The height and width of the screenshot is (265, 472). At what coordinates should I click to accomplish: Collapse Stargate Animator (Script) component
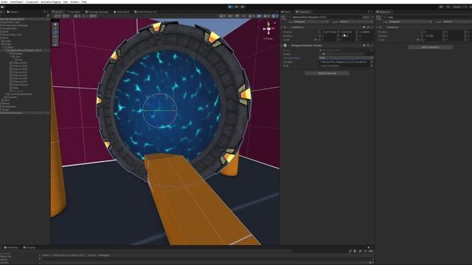(x=282, y=46)
